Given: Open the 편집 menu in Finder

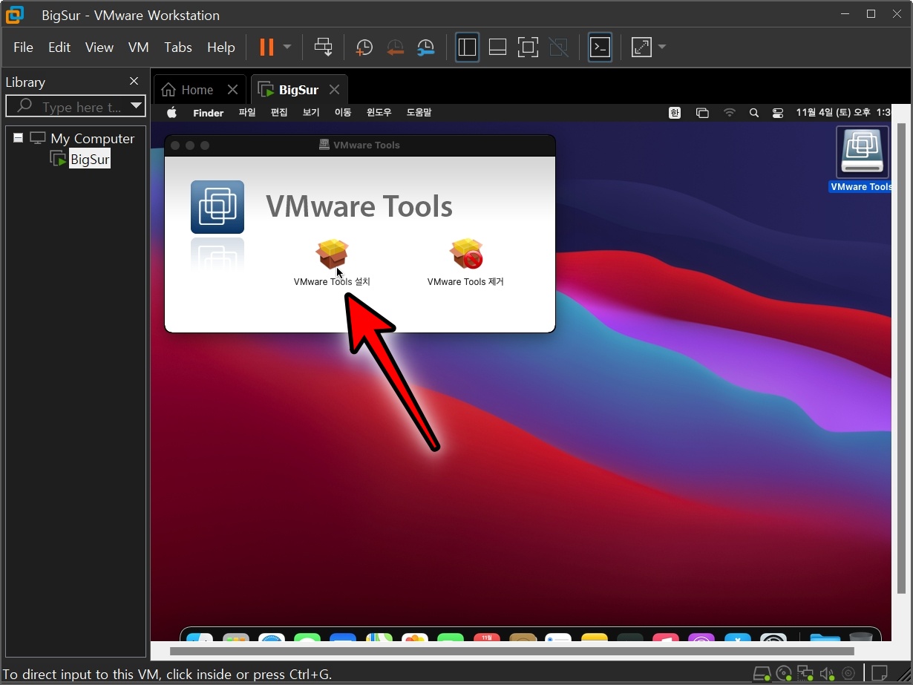Looking at the screenshot, I should (x=279, y=113).
